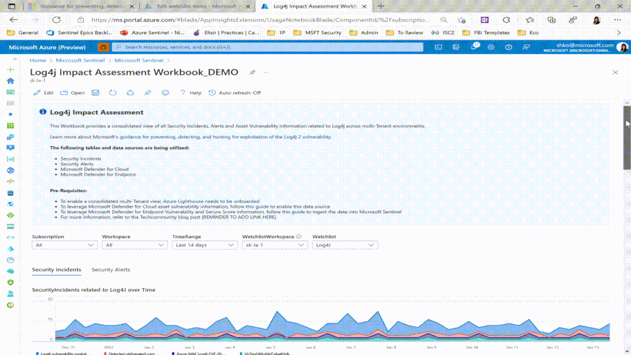Screen dimensions: 631x355
Task: Open tab actions menu at far left of tab strip
Action: [11, 6]
